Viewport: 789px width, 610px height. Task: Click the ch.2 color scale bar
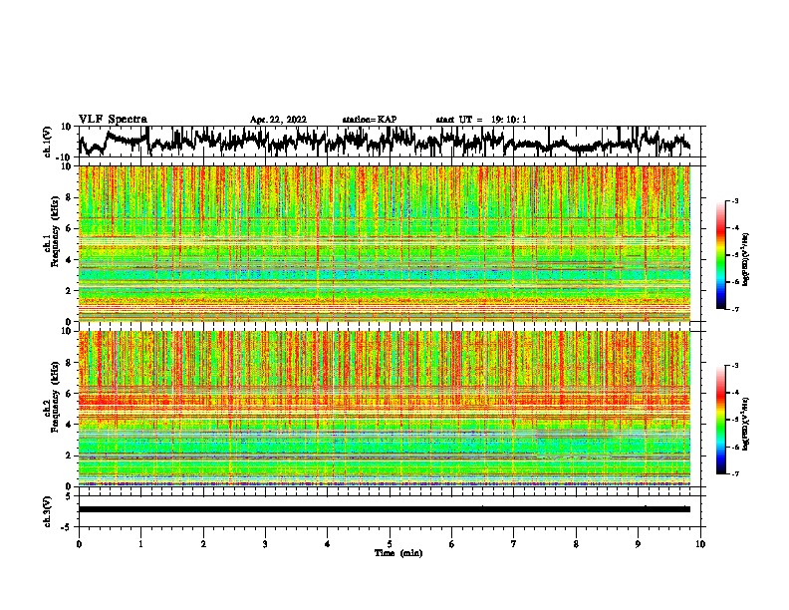(x=721, y=420)
